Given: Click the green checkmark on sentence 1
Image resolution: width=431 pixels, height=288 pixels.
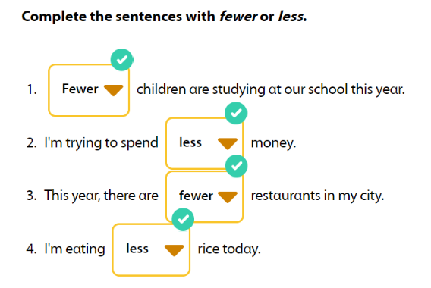Looking at the screenshot, I should tap(121, 60).
